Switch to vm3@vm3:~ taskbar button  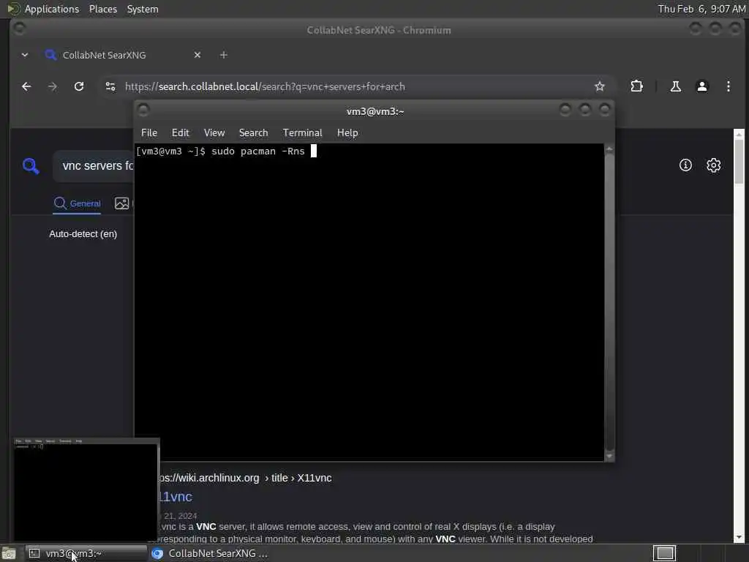pyautogui.click(x=86, y=553)
